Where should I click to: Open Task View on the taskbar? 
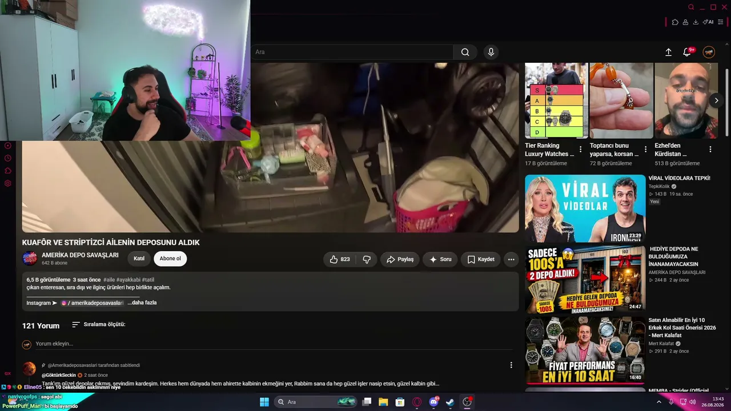pyautogui.click(x=367, y=402)
